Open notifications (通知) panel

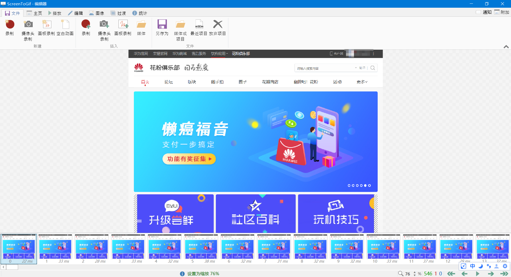(x=484, y=12)
